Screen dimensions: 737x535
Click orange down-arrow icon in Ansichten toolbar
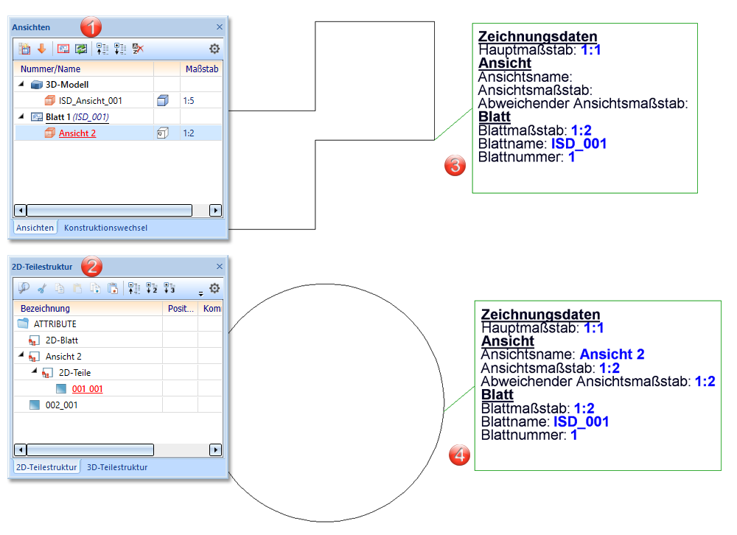click(x=42, y=49)
